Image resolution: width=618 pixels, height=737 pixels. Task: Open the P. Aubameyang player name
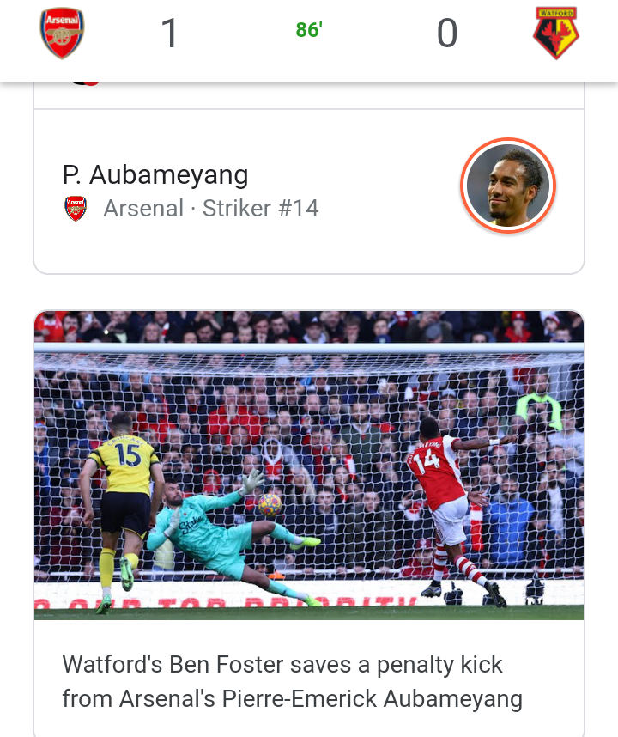click(155, 175)
